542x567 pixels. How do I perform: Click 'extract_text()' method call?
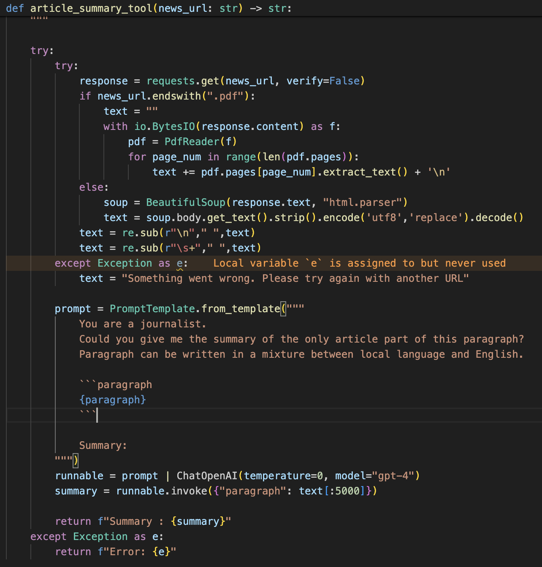(366, 172)
